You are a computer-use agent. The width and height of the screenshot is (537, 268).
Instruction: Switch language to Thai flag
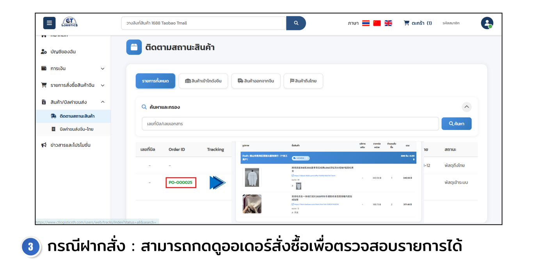pos(366,23)
